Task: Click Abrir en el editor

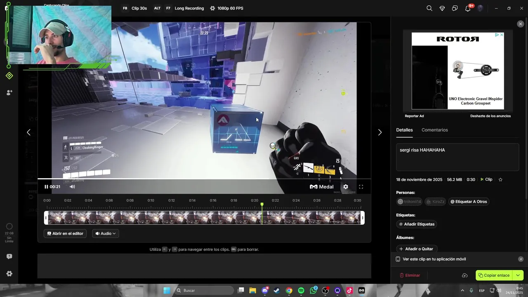Action: click(65, 233)
